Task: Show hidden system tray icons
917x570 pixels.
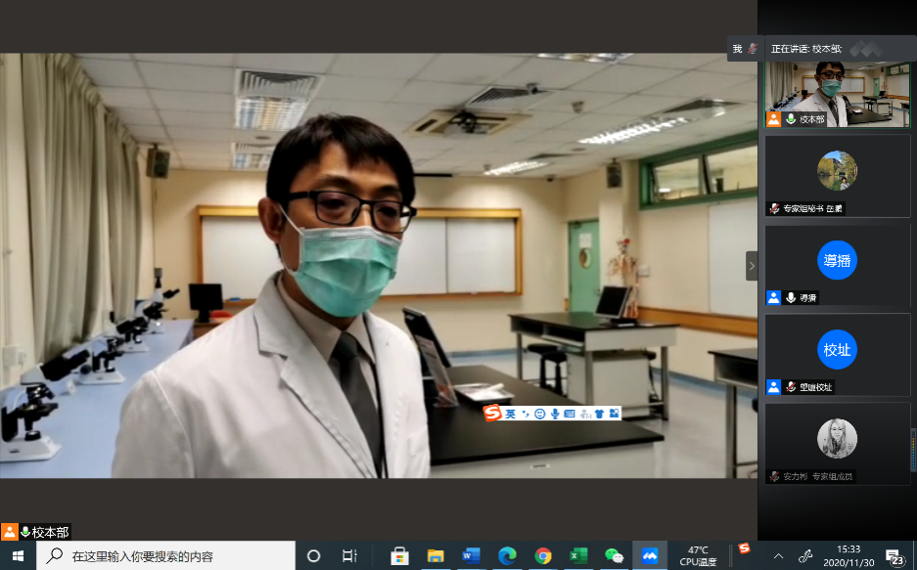Action: pos(778,556)
